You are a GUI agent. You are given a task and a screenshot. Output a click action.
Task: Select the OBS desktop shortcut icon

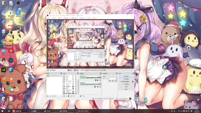coord(18,4)
